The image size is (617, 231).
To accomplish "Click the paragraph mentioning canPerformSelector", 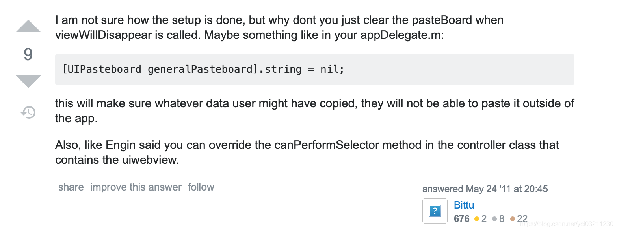I will tap(307, 152).
